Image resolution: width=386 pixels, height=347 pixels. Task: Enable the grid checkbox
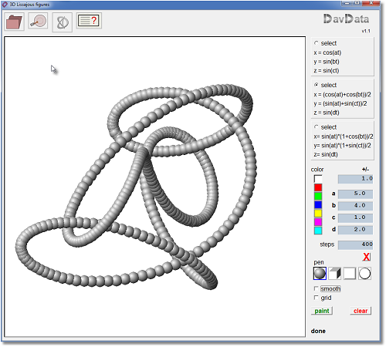click(x=317, y=298)
